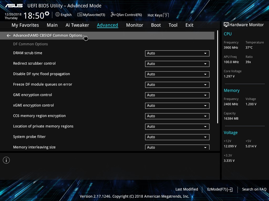Open Memory interleaving size dropdown
Image resolution: width=269 pixels, height=201 pixels.
(177, 147)
